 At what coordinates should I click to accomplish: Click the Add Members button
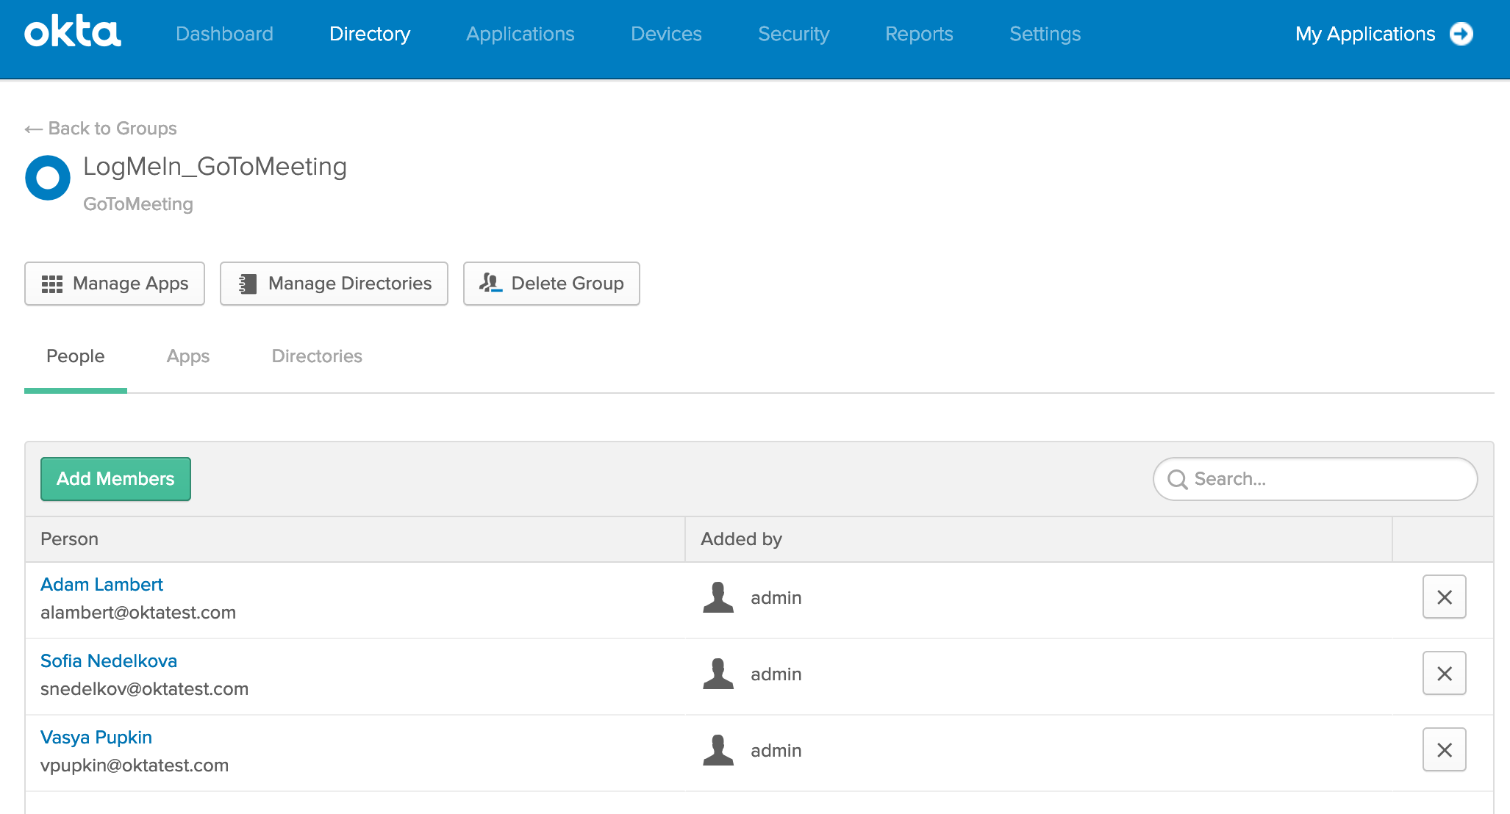(x=115, y=479)
